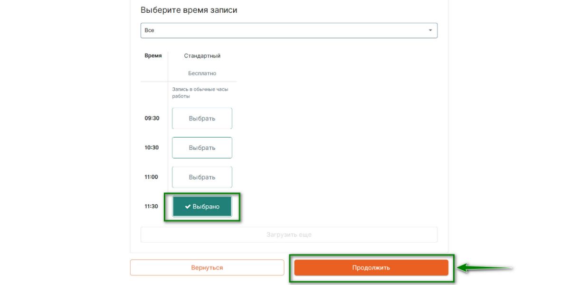Click "Загрузить еще" to load more slots

[288, 235]
